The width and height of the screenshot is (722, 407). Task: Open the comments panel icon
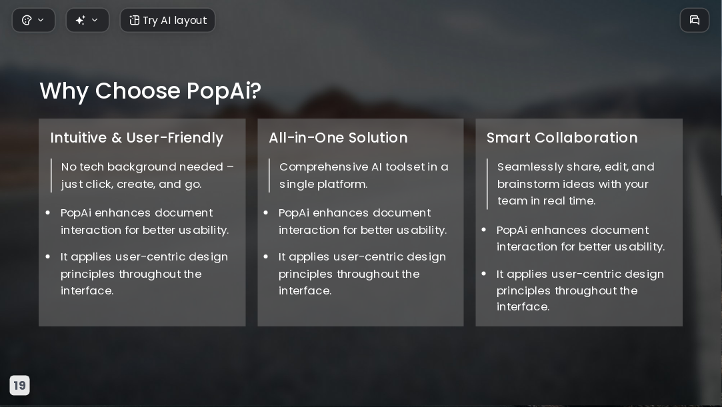695,20
